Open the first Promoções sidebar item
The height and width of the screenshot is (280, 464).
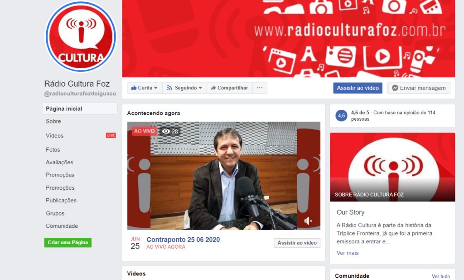(60, 175)
